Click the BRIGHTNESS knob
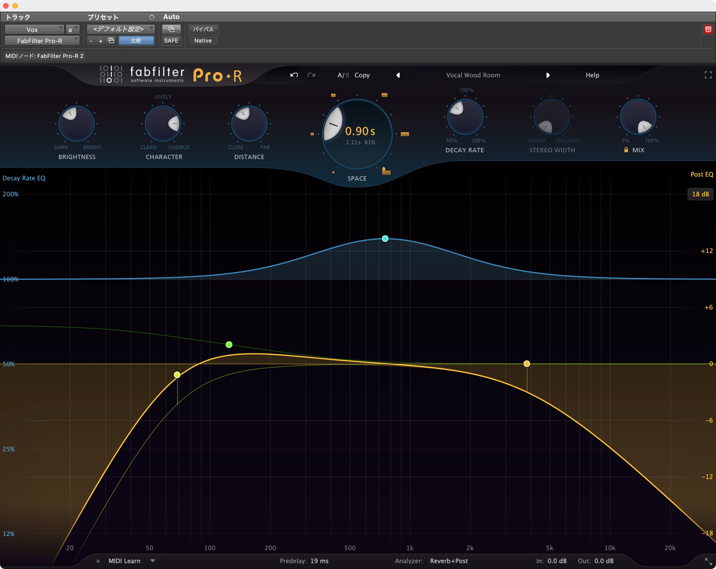Screen dimensions: 716x569 (76, 124)
